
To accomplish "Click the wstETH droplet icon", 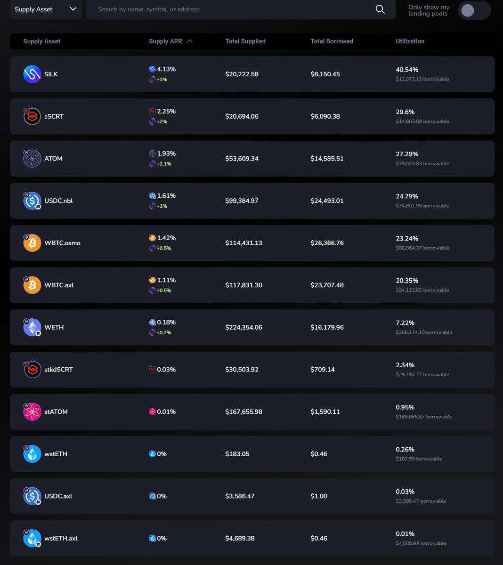I will click(32, 454).
